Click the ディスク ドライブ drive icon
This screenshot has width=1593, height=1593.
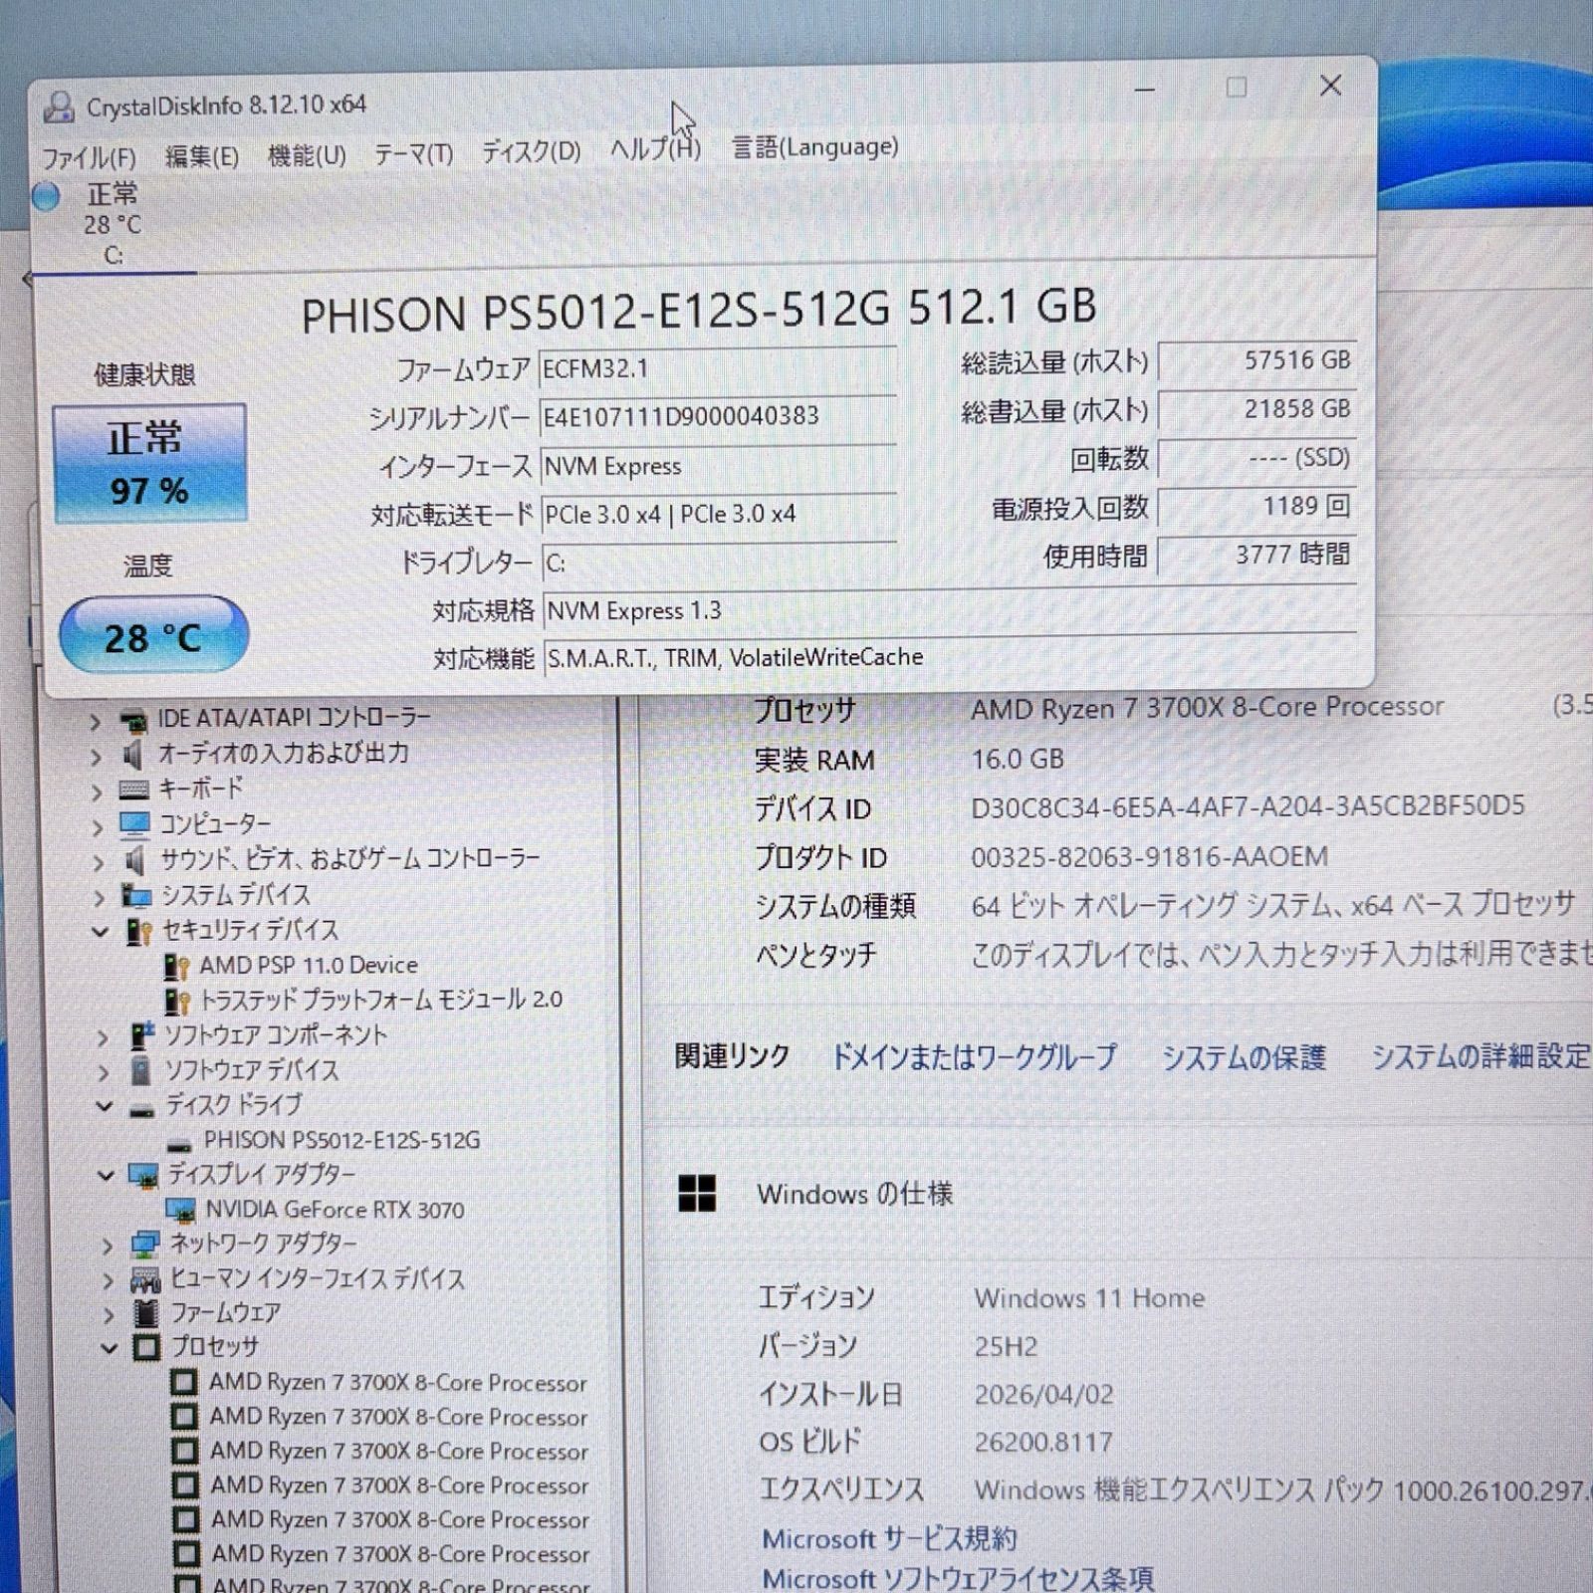142,1110
